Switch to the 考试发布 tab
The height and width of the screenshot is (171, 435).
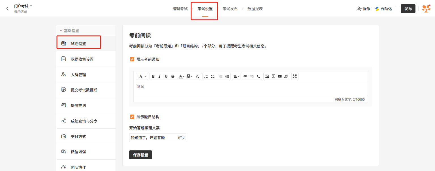click(x=230, y=9)
